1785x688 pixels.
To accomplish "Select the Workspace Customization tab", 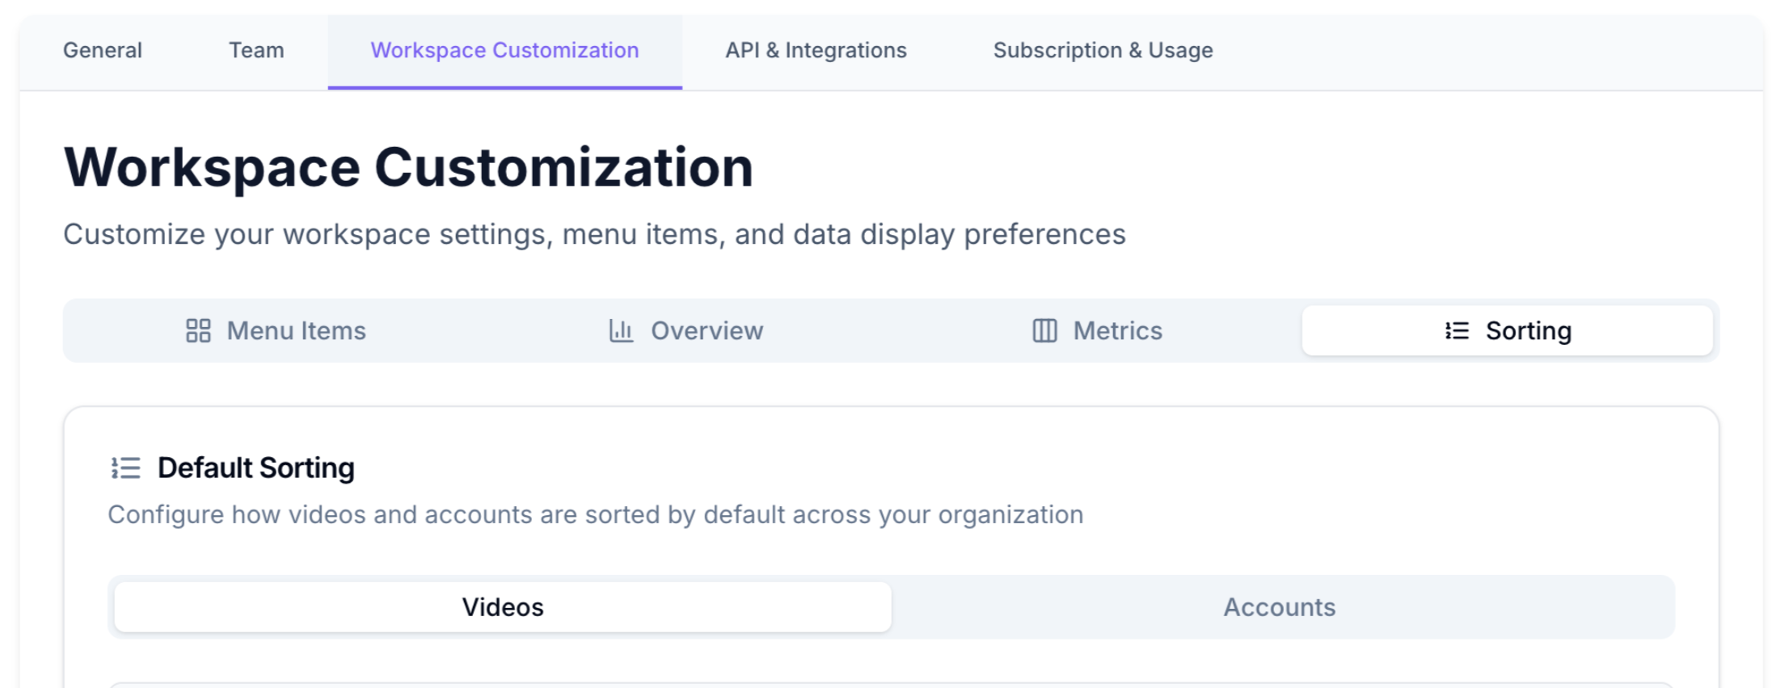I will 504,51.
